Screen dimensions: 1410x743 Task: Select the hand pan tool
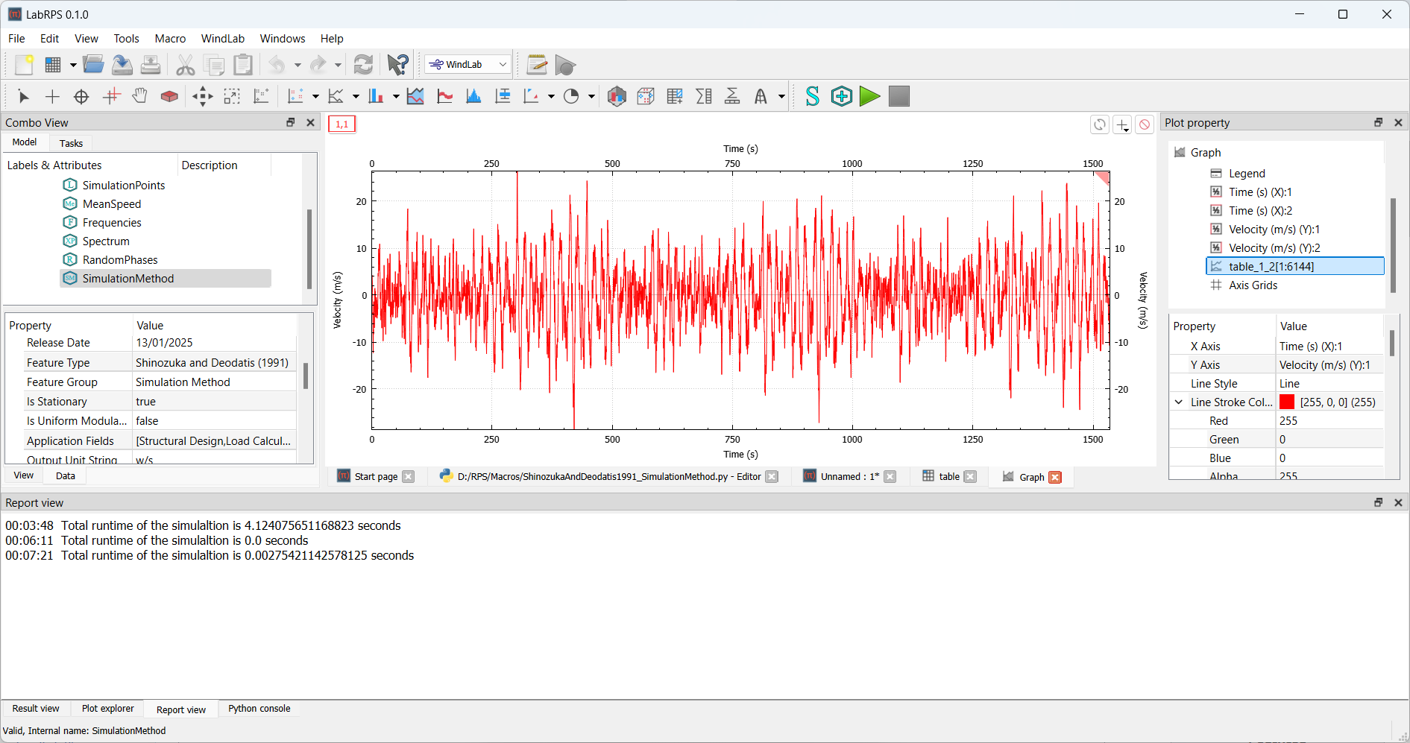click(x=139, y=96)
